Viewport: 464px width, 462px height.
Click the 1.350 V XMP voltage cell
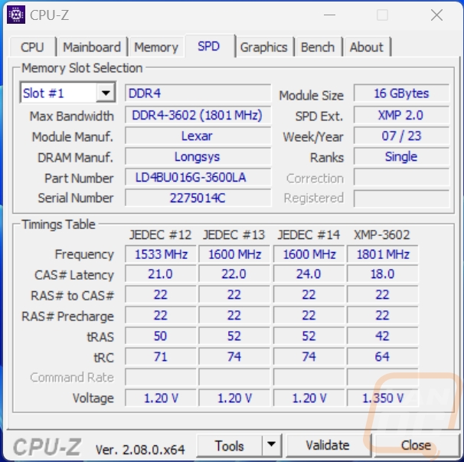tap(383, 398)
